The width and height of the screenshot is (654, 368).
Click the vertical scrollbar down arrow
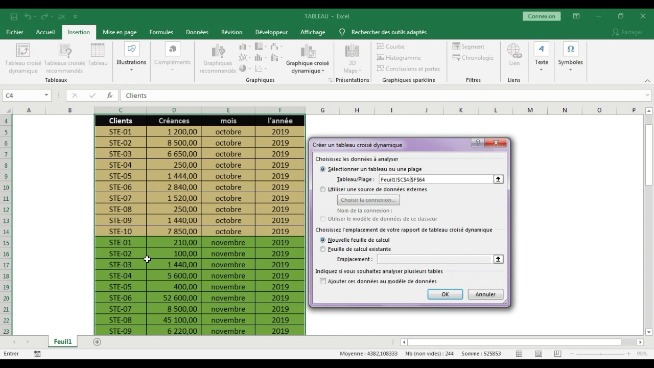(649, 332)
